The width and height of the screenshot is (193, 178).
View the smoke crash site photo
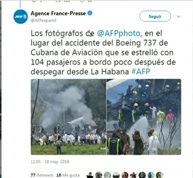pos(69,117)
